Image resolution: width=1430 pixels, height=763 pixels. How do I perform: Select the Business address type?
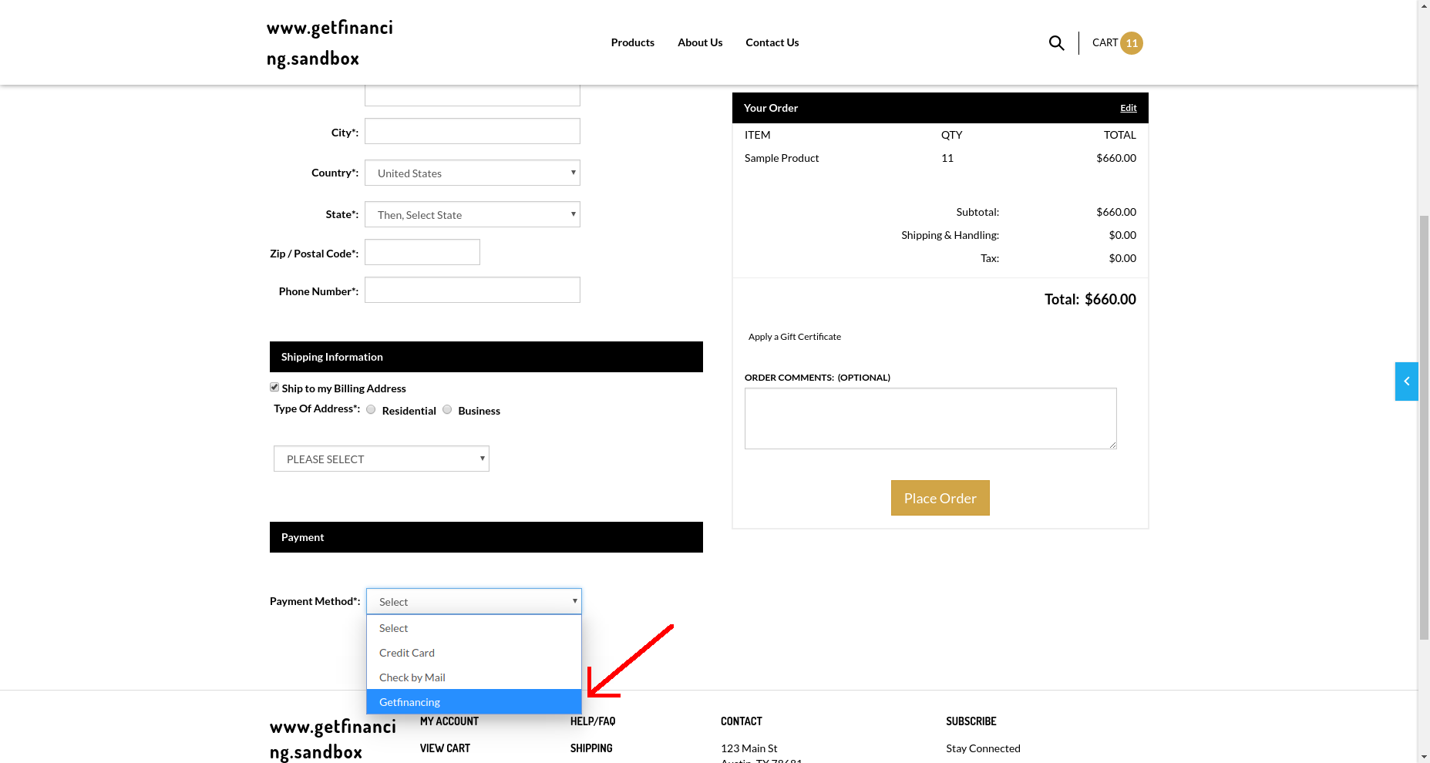[x=447, y=409]
